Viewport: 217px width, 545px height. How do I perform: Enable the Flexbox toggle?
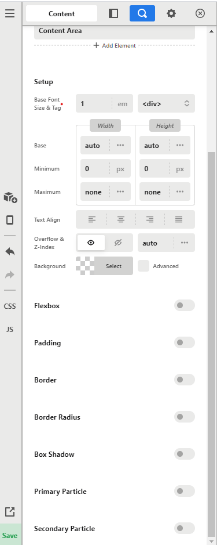[x=185, y=305]
